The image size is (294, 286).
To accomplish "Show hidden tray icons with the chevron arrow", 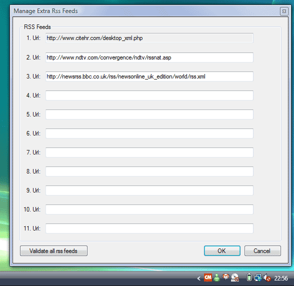I will [199, 278].
